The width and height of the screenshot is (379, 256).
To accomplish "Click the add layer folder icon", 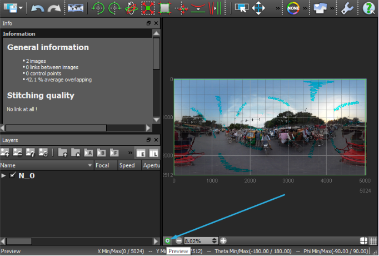I will pos(63,152).
